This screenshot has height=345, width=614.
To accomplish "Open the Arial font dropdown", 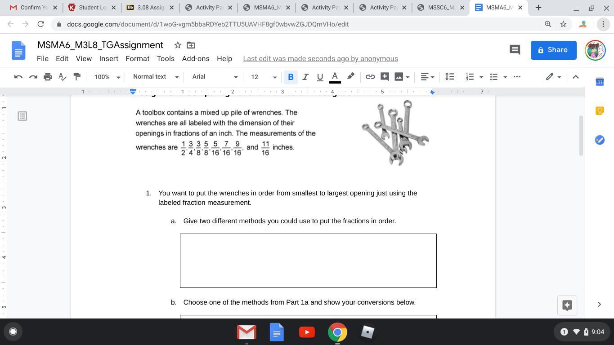I will (x=215, y=77).
